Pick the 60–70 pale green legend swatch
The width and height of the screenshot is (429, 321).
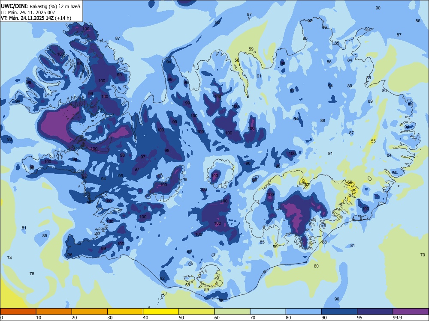tap(232, 312)
